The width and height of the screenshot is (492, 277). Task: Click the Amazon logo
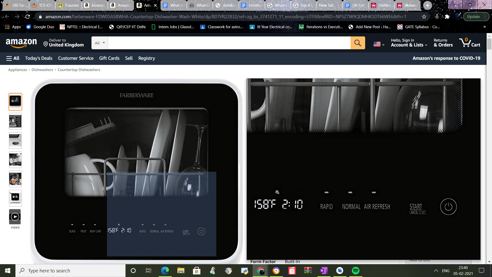pos(21,43)
